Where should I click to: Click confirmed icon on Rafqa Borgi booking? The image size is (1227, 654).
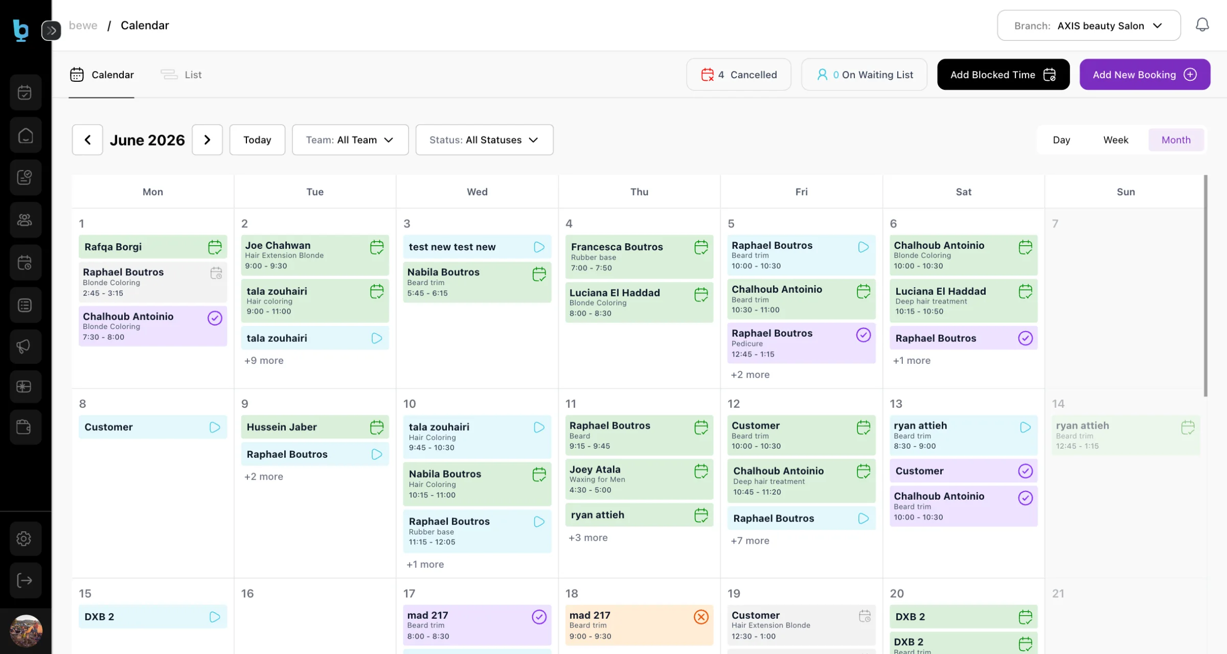click(x=215, y=247)
